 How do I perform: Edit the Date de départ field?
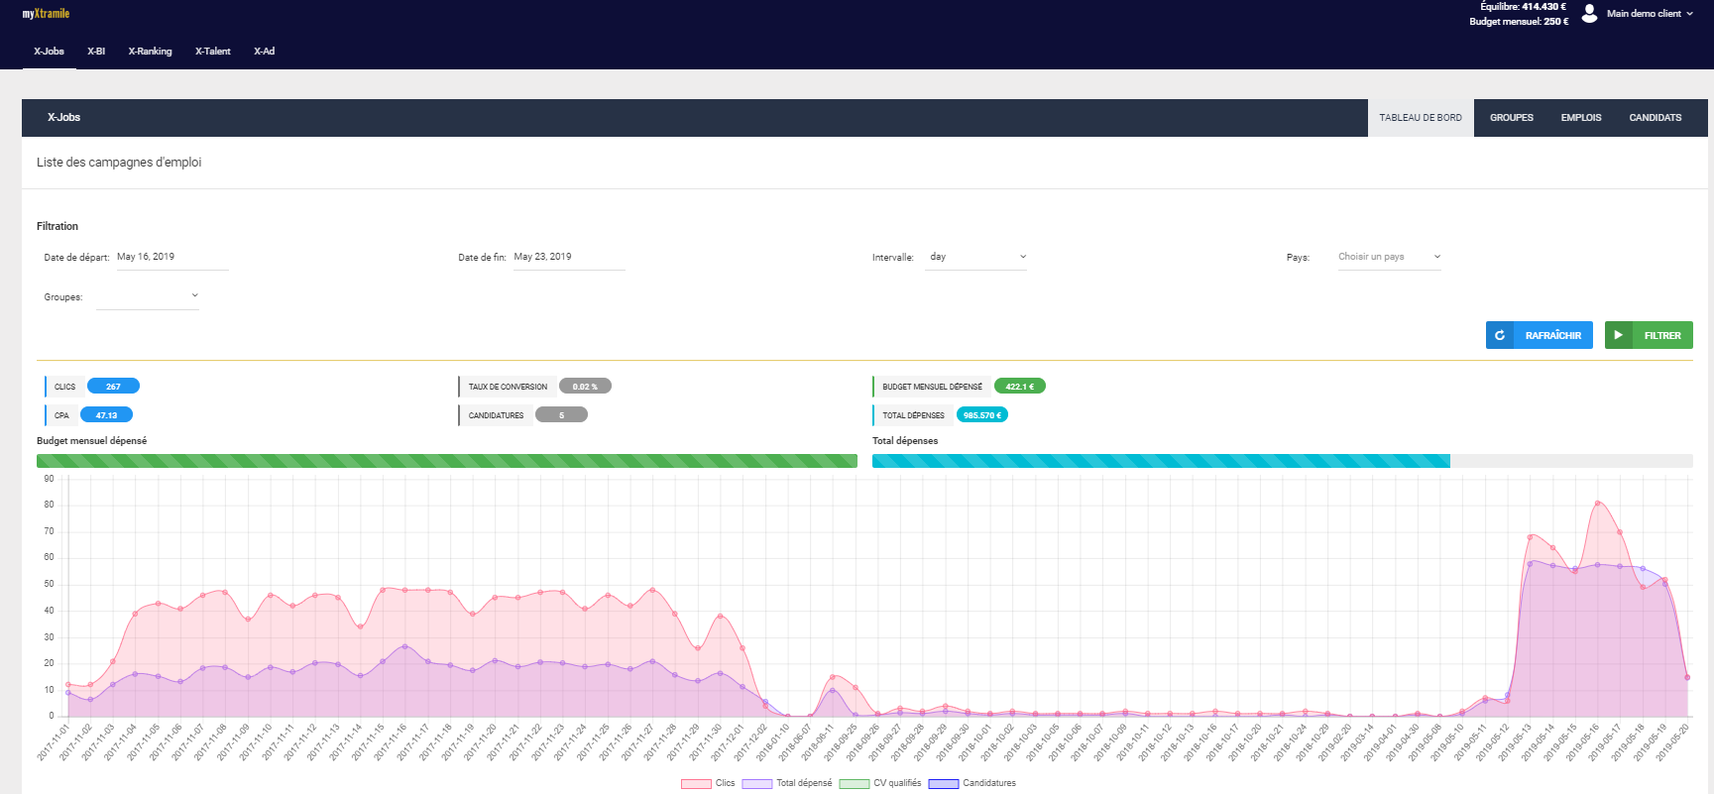[x=172, y=258]
